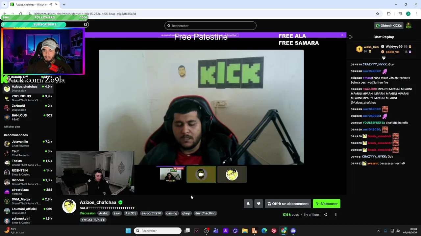Click the S'abonner subscribe button
This screenshot has width=421, height=236.
(327, 204)
